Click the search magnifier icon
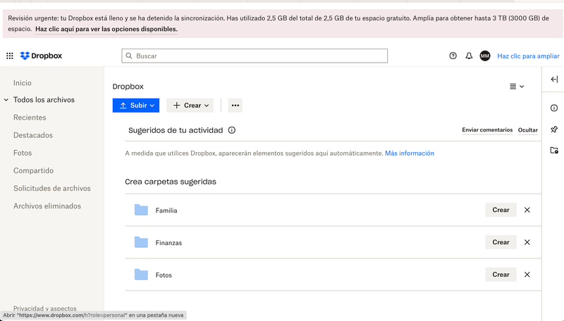Image resolution: width=564 pixels, height=321 pixels. click(x=129, y=56)
